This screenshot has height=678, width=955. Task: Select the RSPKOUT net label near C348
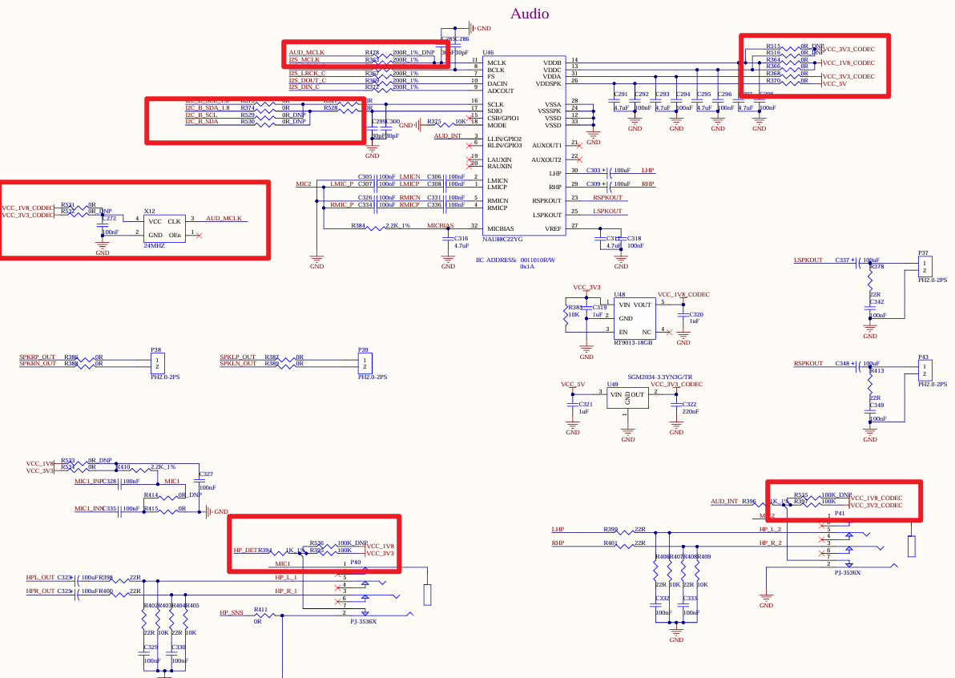click(808, 363)
